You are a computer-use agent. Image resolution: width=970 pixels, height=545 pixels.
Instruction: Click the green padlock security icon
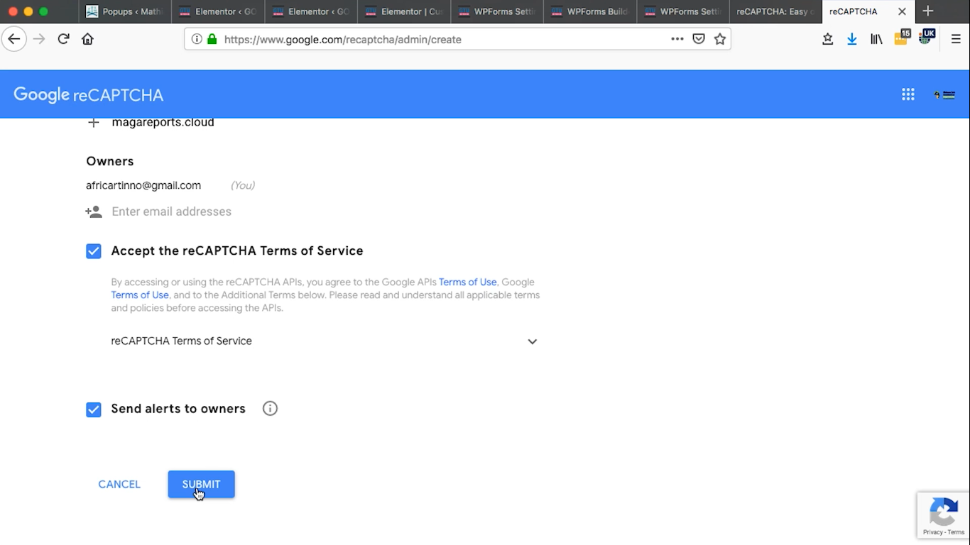tap(212, 39)
